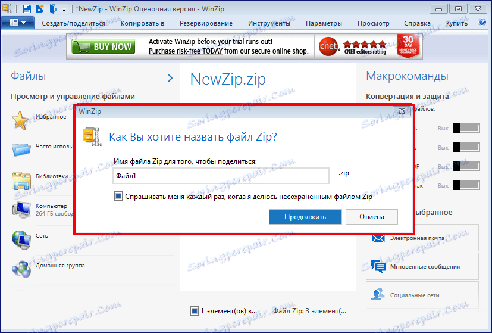492x333 pixels.
Task: Select the Компьютер icon
Action: point(21,210)
